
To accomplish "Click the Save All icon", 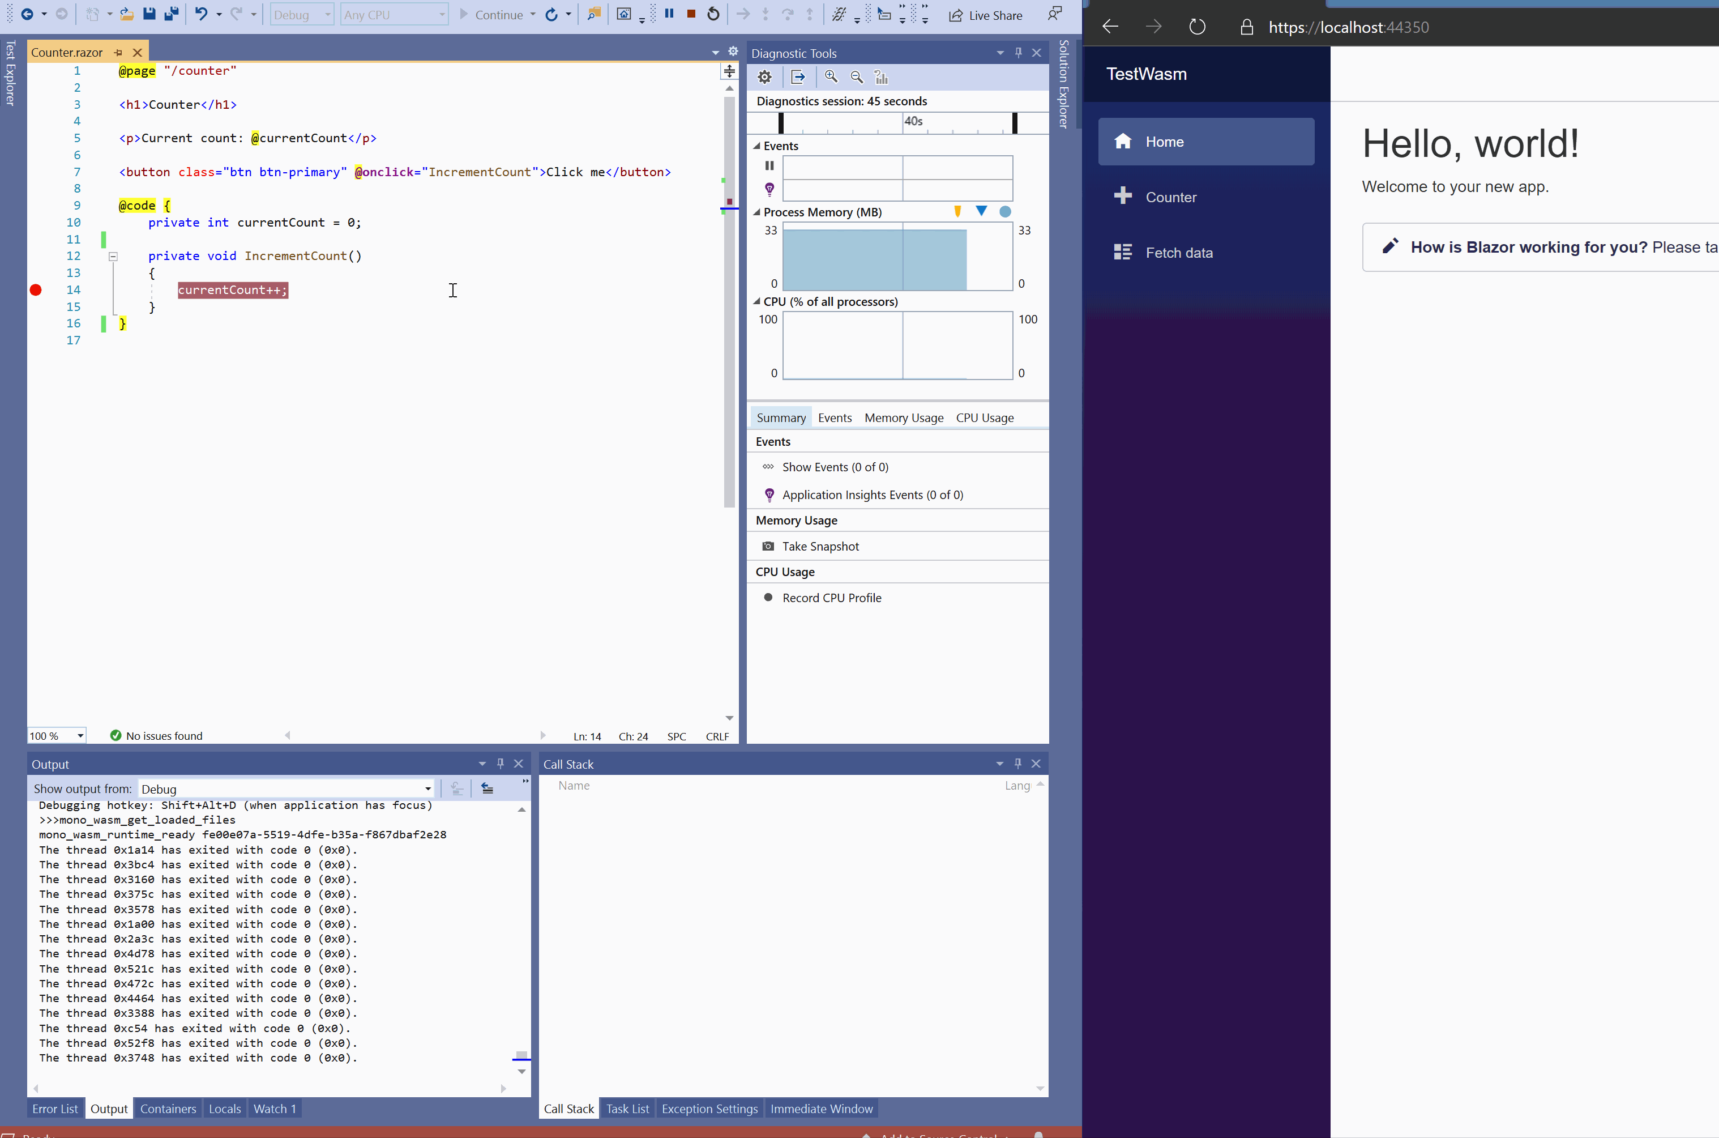I will (171, 14).
